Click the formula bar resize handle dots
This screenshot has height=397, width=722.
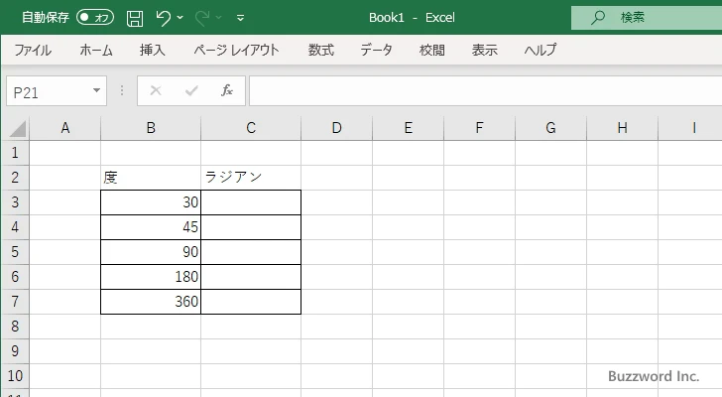coord(122,90)
